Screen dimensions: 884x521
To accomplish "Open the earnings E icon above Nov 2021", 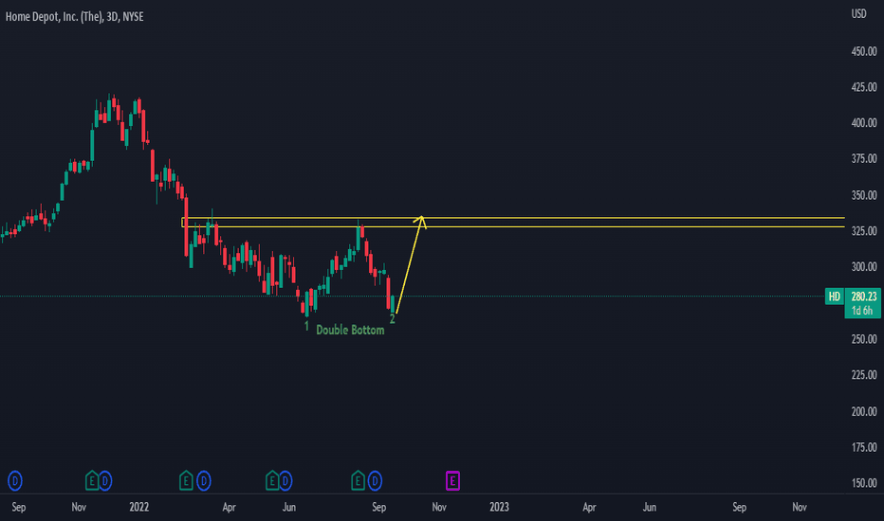I will pyautogui.click(x=91, y=481).
